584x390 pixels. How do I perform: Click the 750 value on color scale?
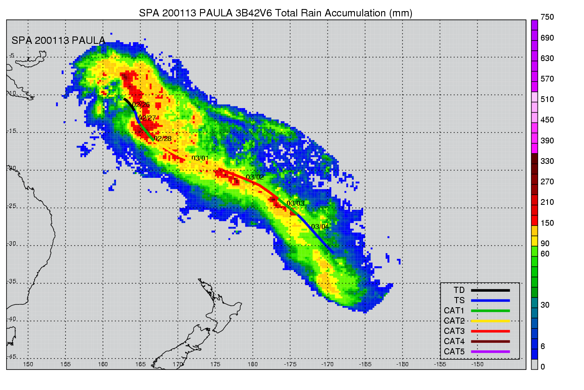(547, 17)
